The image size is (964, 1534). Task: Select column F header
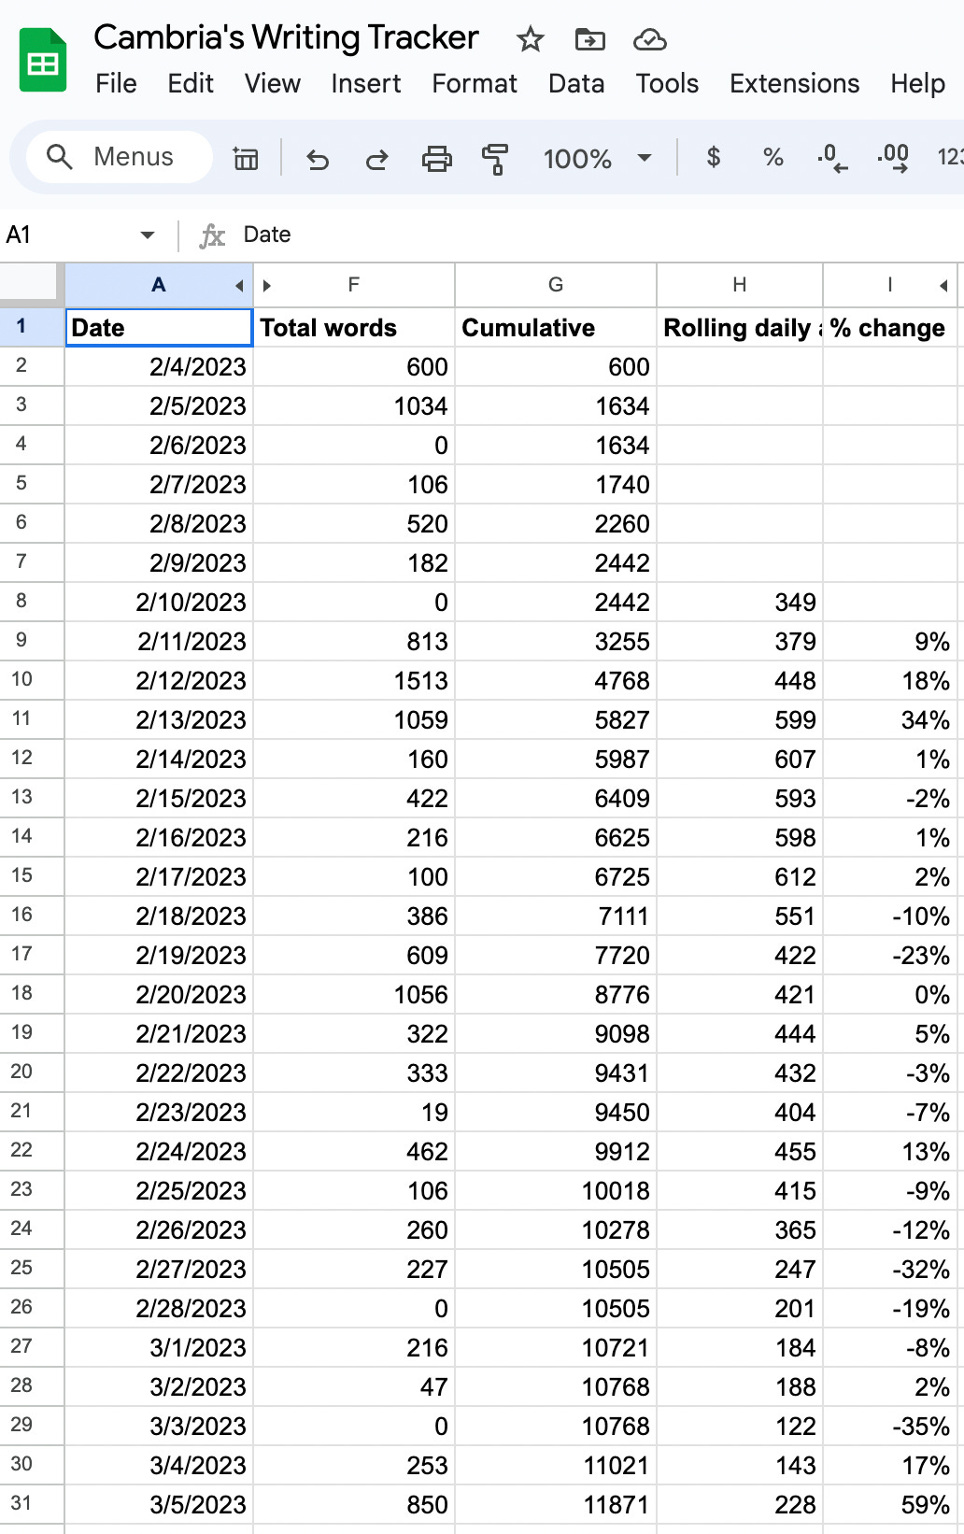354,285
